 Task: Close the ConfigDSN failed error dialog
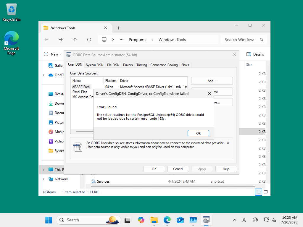tap(209, 93)
